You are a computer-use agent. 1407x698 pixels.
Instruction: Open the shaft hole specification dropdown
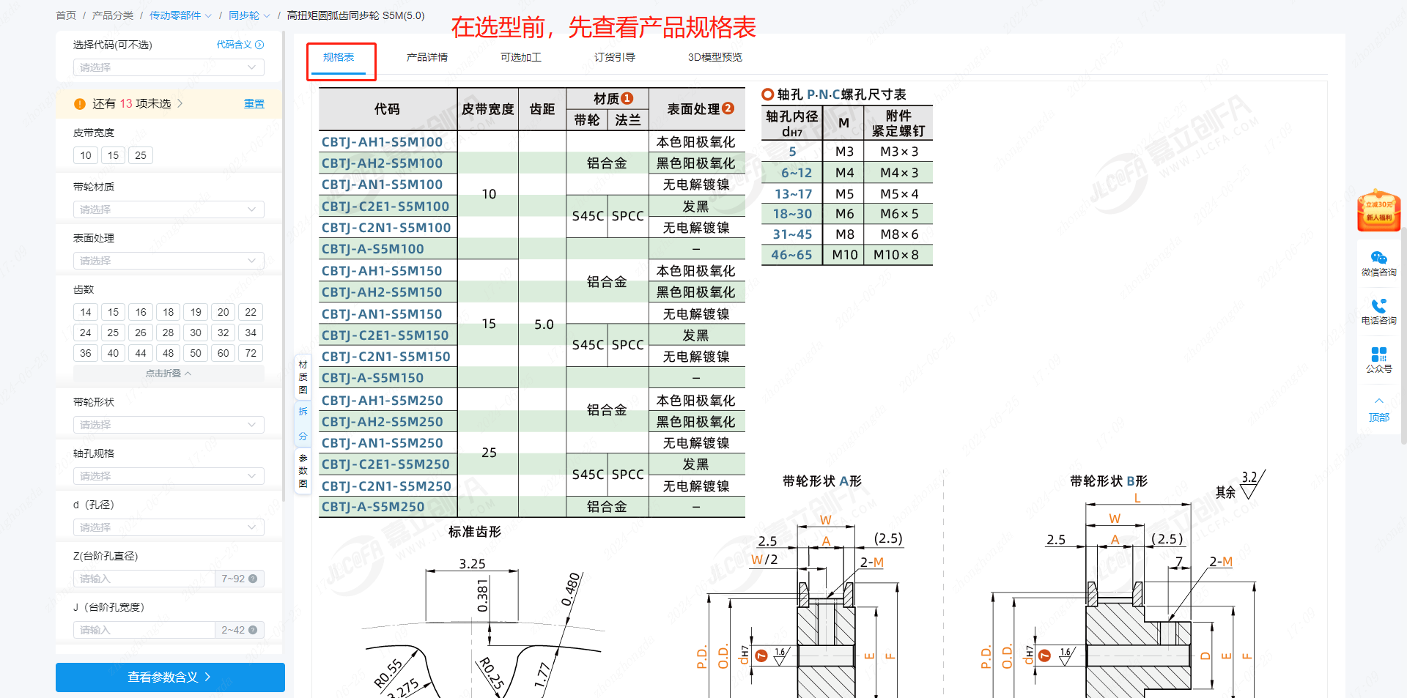click(169, 476)
